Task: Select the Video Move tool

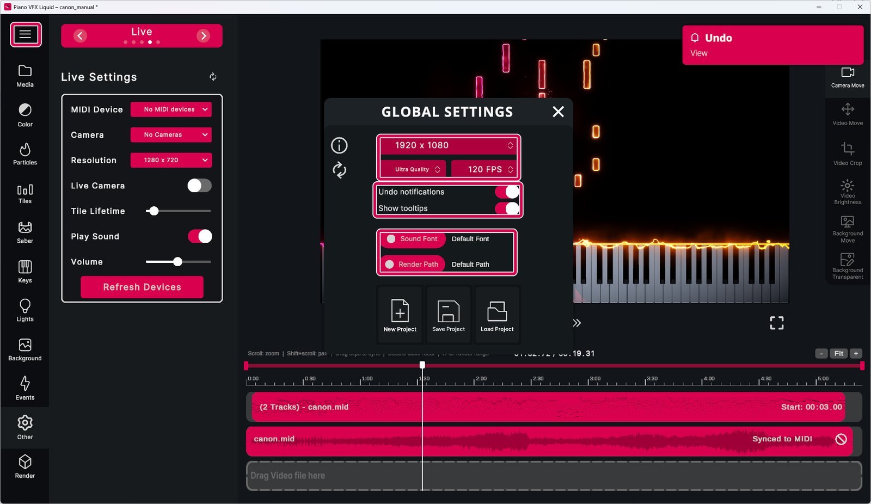Action: [848, 114]
